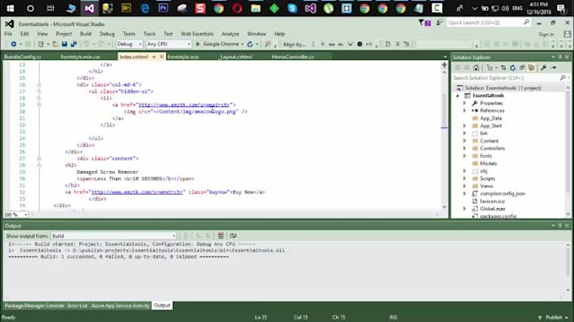Switch to the frontstyle.scss tab
Viewport: 574px width, 322px height.
click(183, 56)
